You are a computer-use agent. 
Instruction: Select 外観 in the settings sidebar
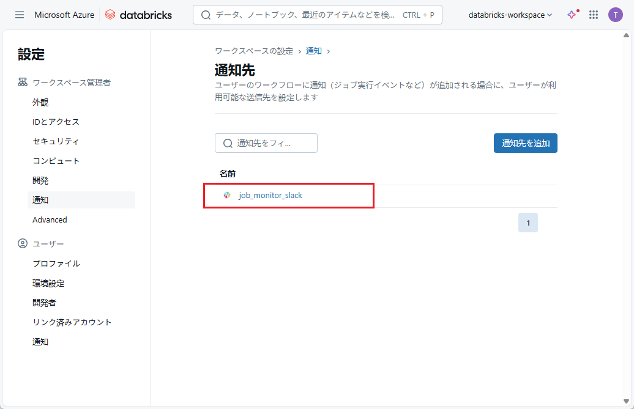pos(40,102)
